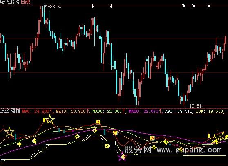Screen dimensions: 228x166
Task: Click the AAF: 19.510 value
Action: (179, 111)
